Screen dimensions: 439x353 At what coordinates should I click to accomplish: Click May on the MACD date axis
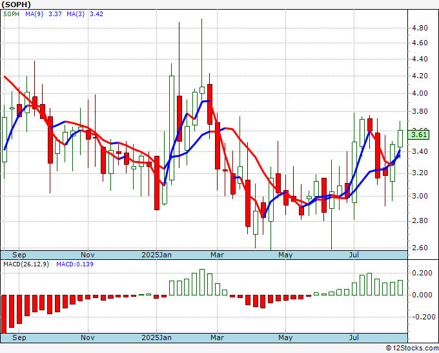tap(285, 337)
